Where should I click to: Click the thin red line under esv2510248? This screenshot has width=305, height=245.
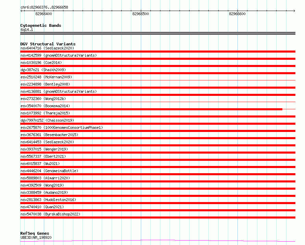click(x=158, y=80)
